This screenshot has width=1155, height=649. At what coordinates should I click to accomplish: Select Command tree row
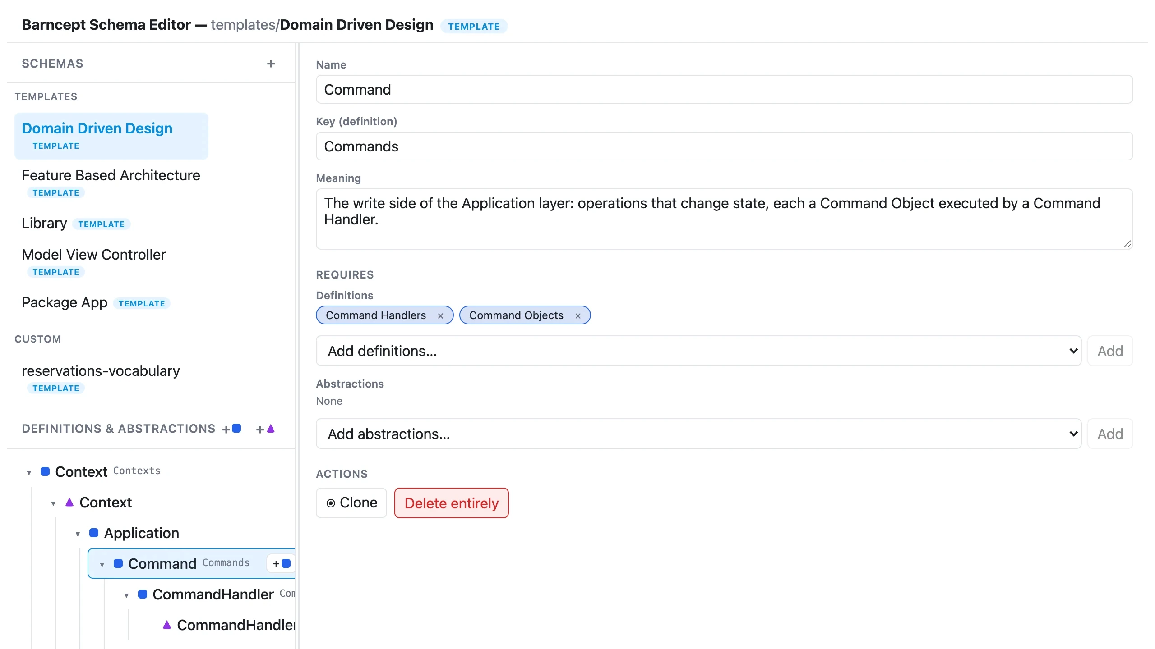[x=192, y=563]
